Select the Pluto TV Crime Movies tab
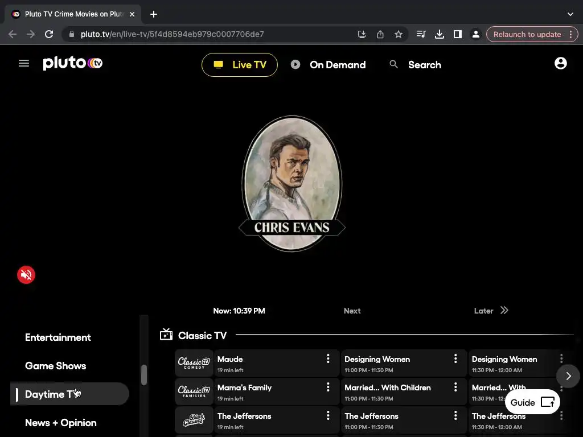Viewport: 583px width, 437px height. (73, 14)
